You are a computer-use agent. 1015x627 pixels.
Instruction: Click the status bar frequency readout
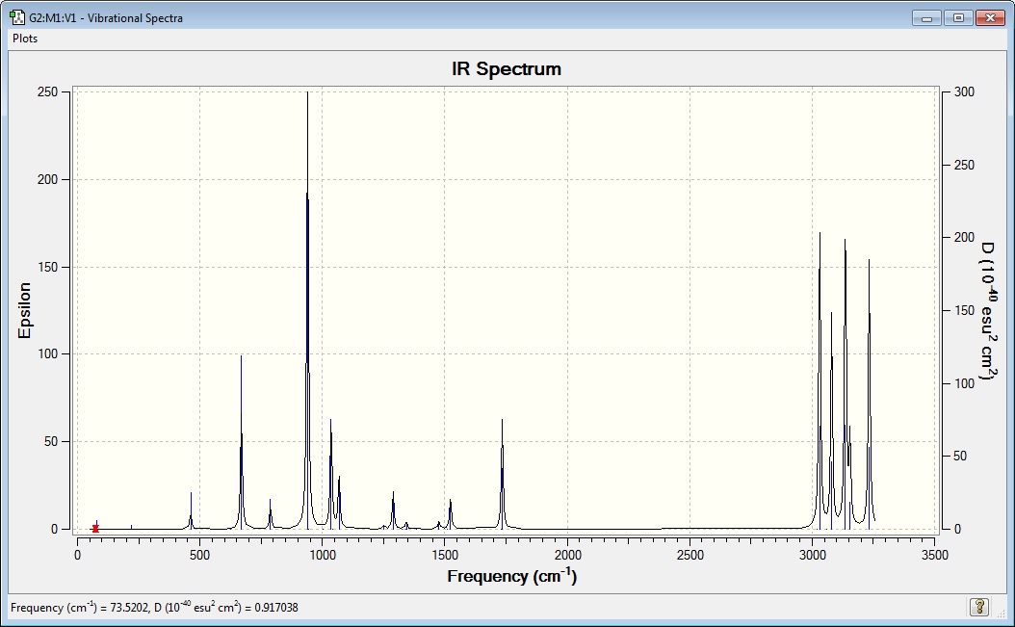tap(154, 608)
